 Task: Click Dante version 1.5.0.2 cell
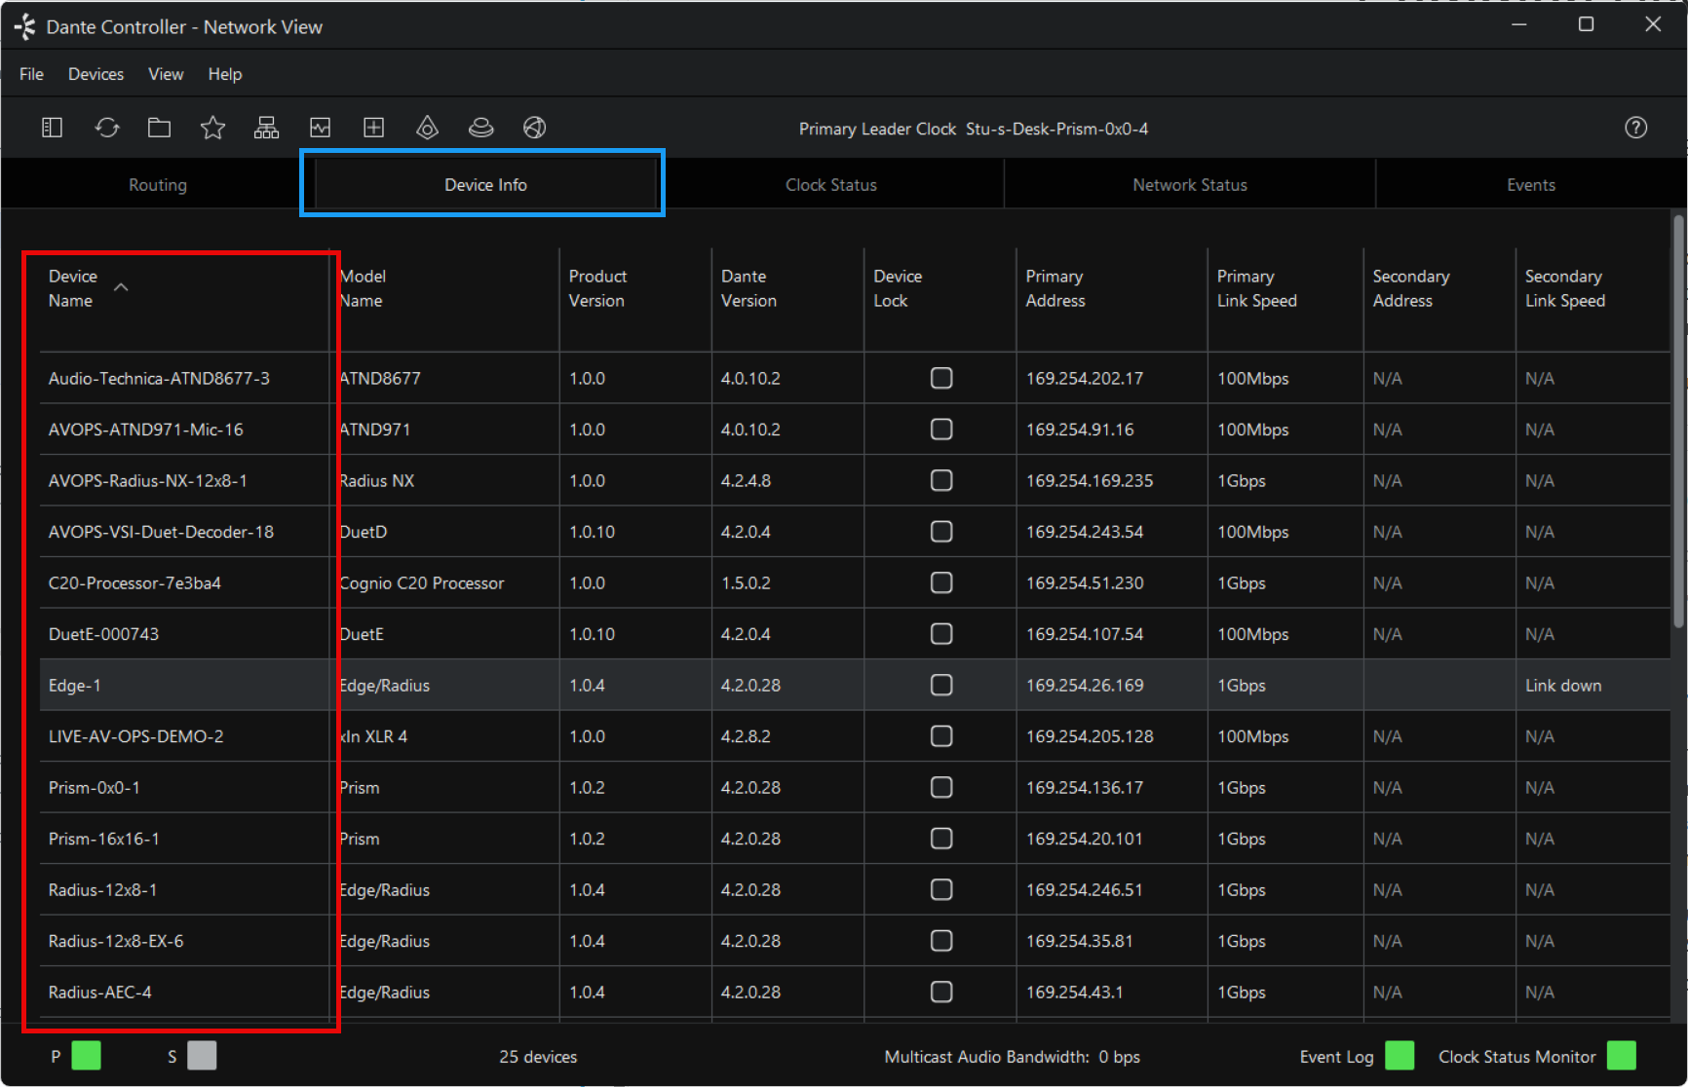point(787,582)
